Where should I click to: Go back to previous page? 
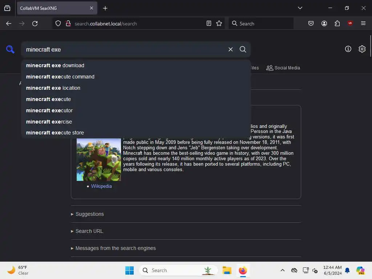pyautogui.click(x=9, y=24)
